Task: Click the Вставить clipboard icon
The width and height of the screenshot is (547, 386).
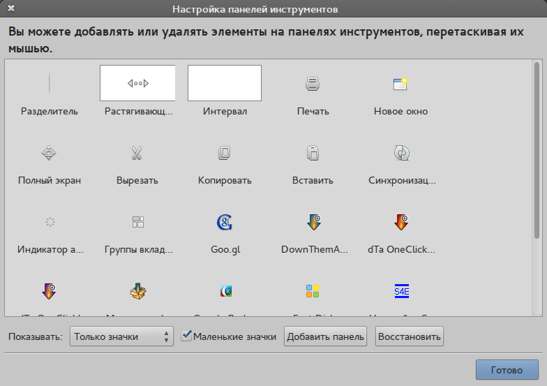Action: [x=313, y=153]
